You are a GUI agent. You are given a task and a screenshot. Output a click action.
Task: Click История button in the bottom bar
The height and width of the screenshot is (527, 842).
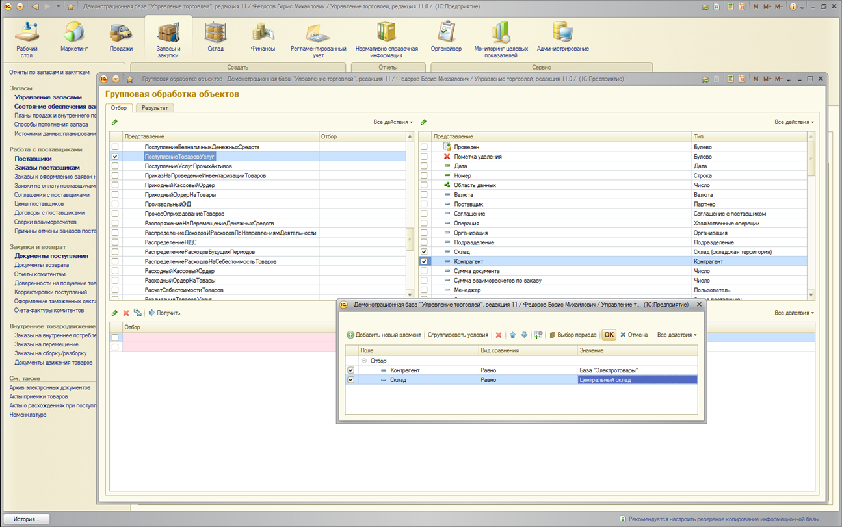tap(27, 519)
